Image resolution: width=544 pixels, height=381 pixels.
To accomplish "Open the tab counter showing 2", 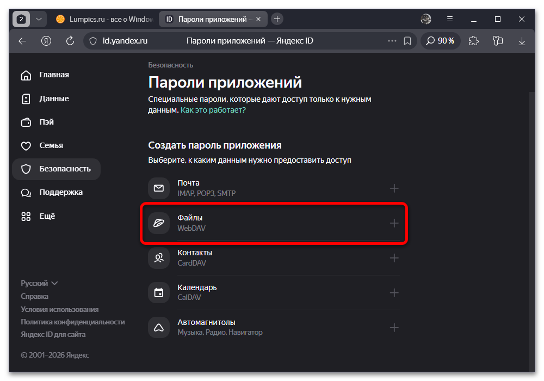I will [x=21, y=19].
